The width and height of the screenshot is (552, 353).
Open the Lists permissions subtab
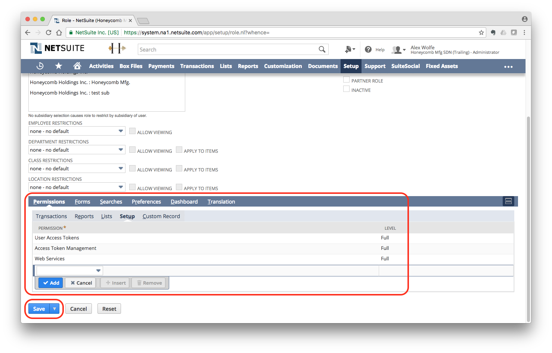click(x=106, y=216)
